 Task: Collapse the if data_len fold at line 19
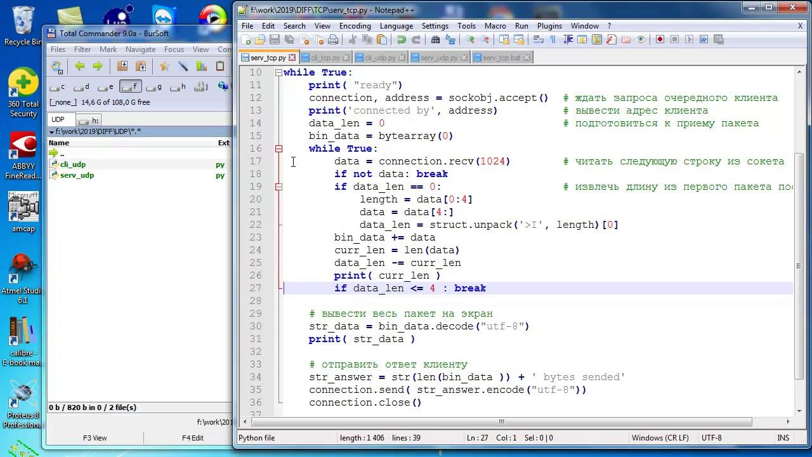pyautogui.click(x=278, y=187)
